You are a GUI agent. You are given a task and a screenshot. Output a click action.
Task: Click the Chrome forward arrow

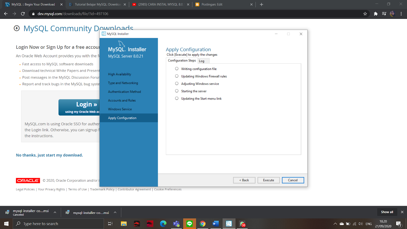coord(14,14)
